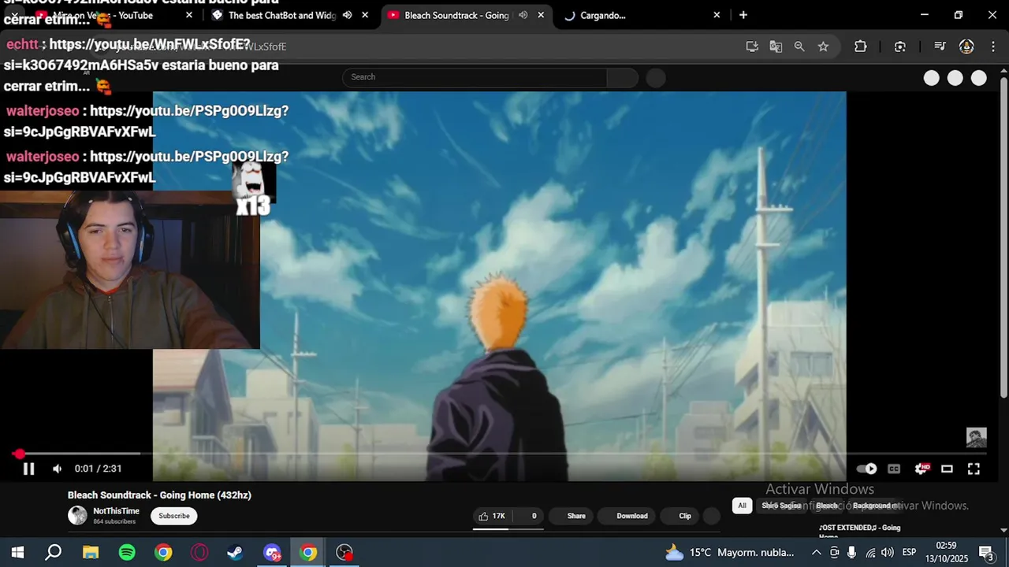This screenshot has height=567, width=1009.
Task: Go fullscreen on the video
Action: pos(974,469)
